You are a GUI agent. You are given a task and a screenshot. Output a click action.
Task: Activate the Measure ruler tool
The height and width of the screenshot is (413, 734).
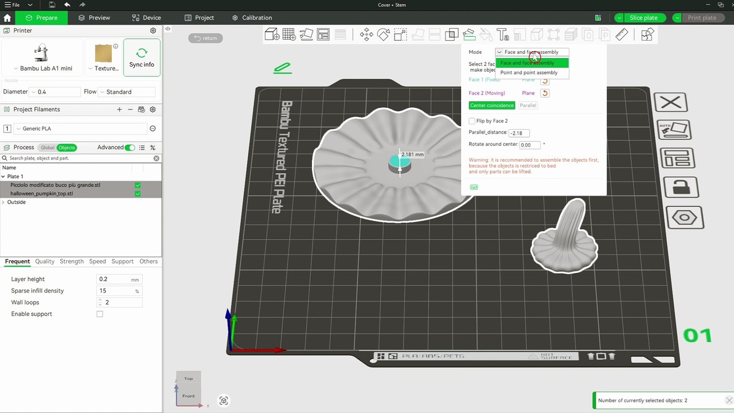(x=622, y=35)
